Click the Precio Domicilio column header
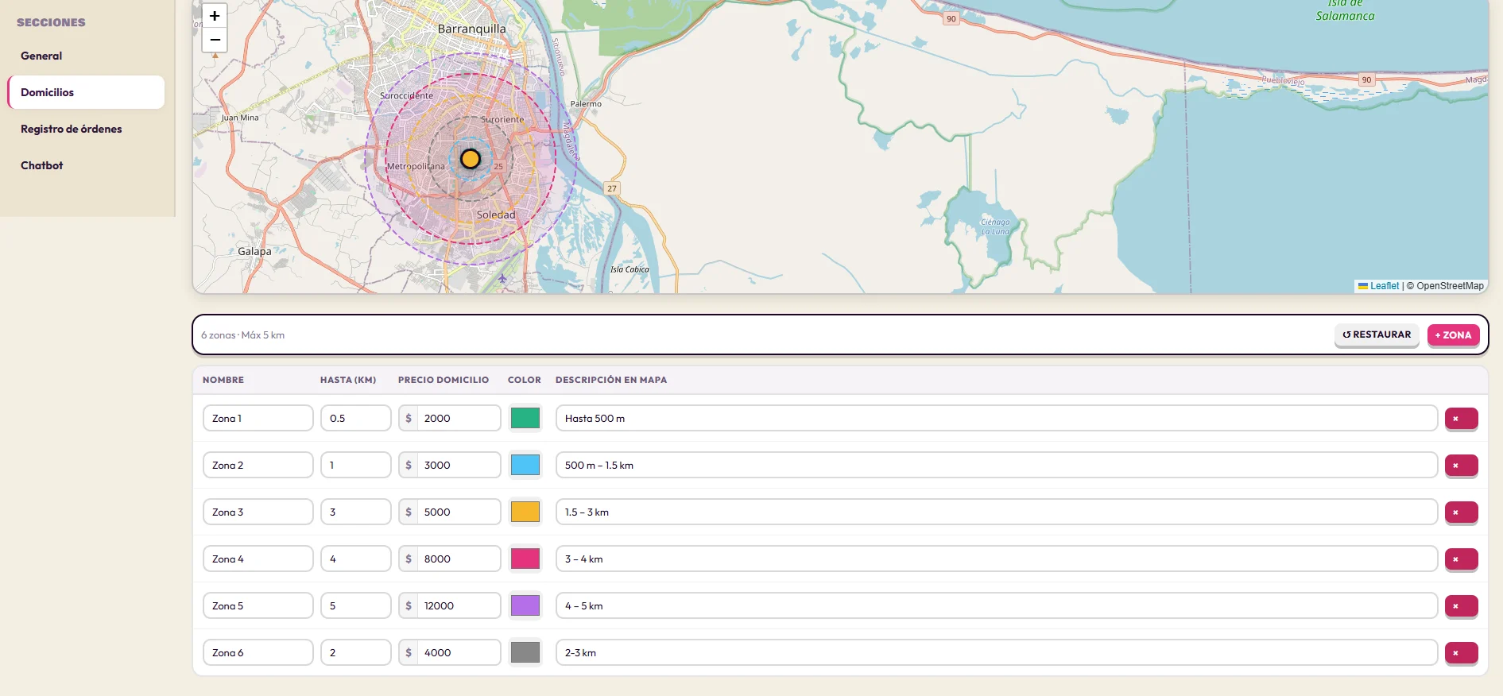Viewport: 1503px width, 696px height. click(444, 380)
